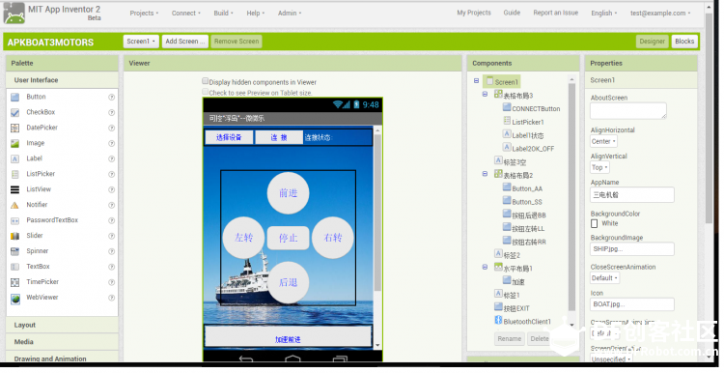Click the Screen1 tree node icon
Viewport: 724px width, 373px height.
click(x=489, y=81)
